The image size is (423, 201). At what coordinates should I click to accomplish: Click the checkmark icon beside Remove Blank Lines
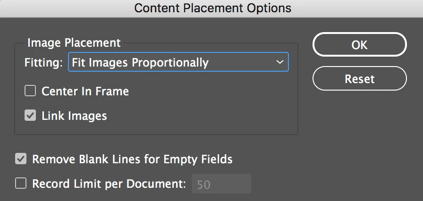tap(21, 159)
